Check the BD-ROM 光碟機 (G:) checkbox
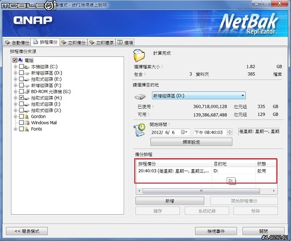 (x=21, y=91)
